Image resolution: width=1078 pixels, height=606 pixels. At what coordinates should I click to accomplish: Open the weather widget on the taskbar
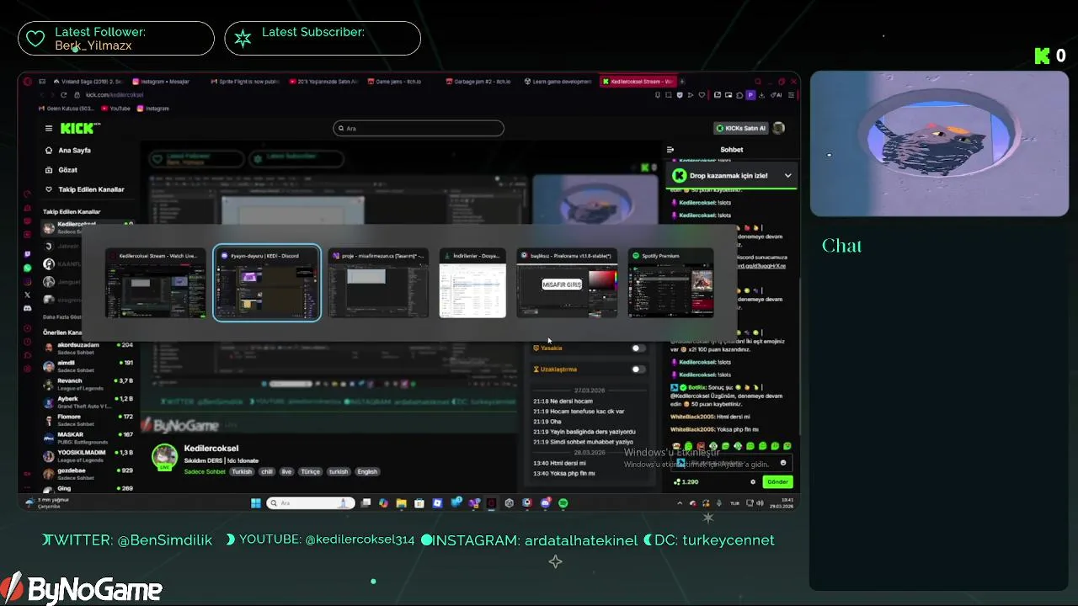click(x=48, y=502)
